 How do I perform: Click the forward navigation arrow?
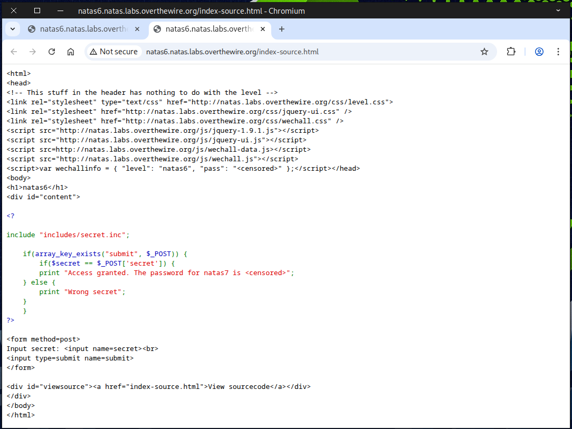[x=33, y=52]
